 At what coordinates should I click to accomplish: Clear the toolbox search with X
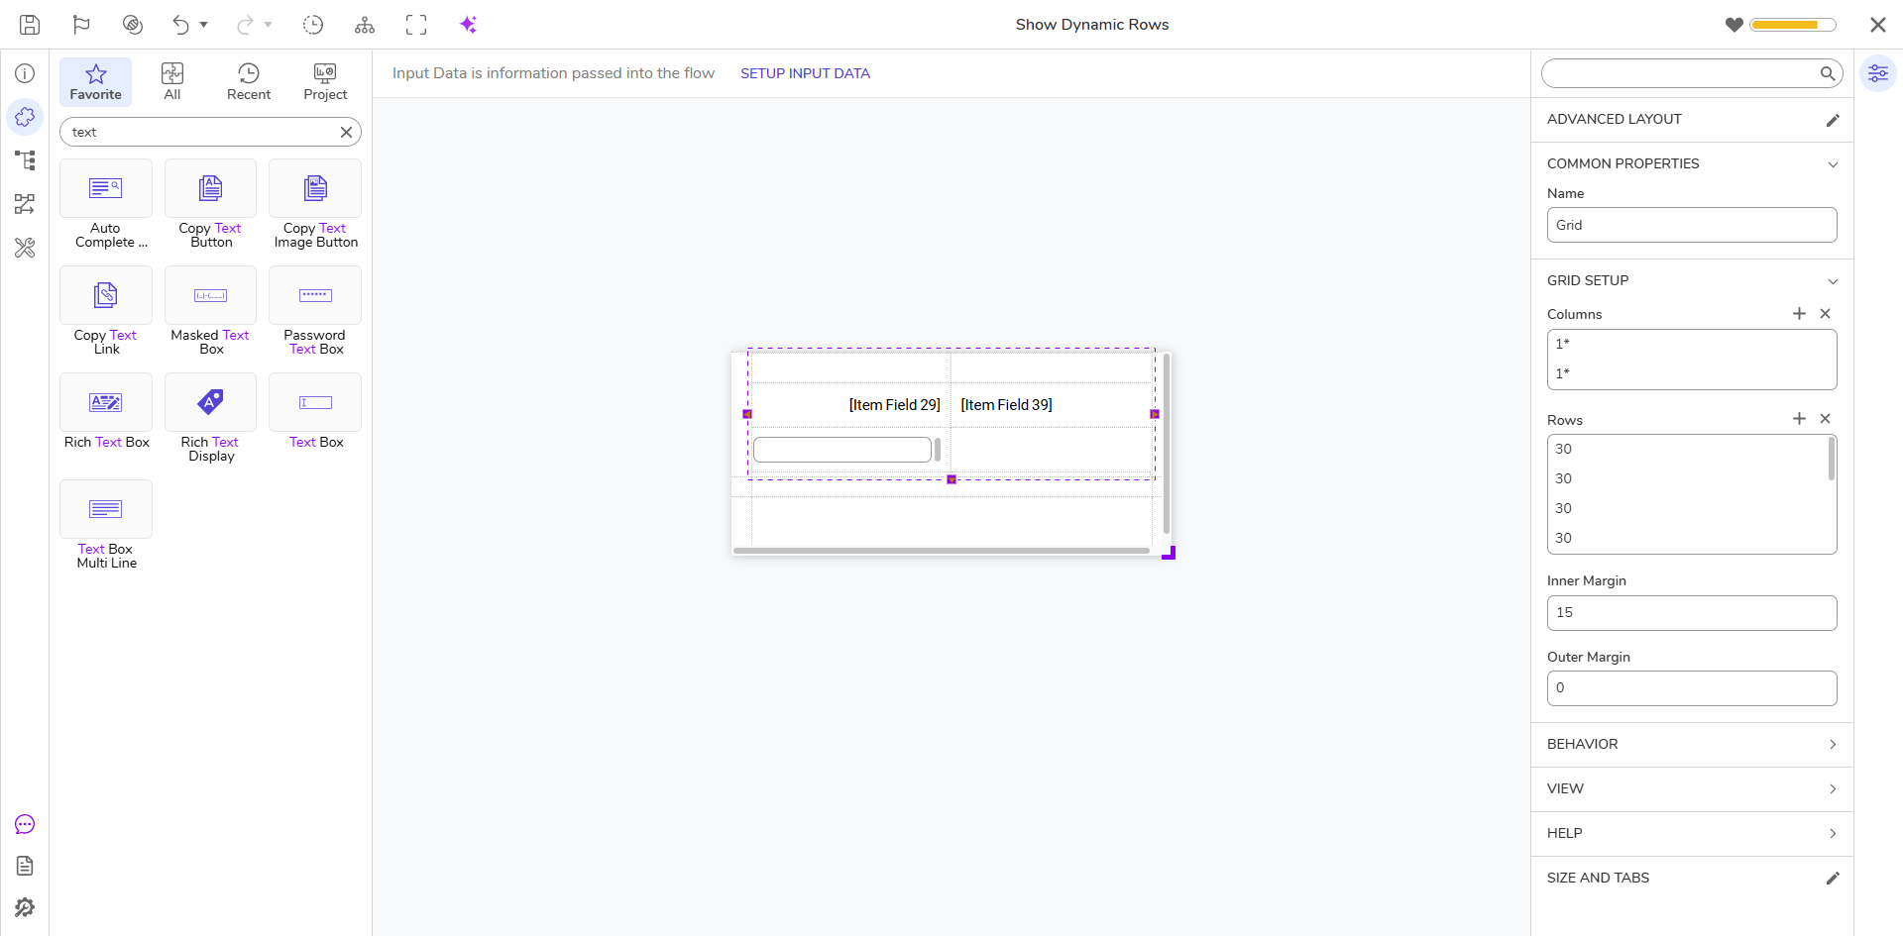click(x=346, y=132)
